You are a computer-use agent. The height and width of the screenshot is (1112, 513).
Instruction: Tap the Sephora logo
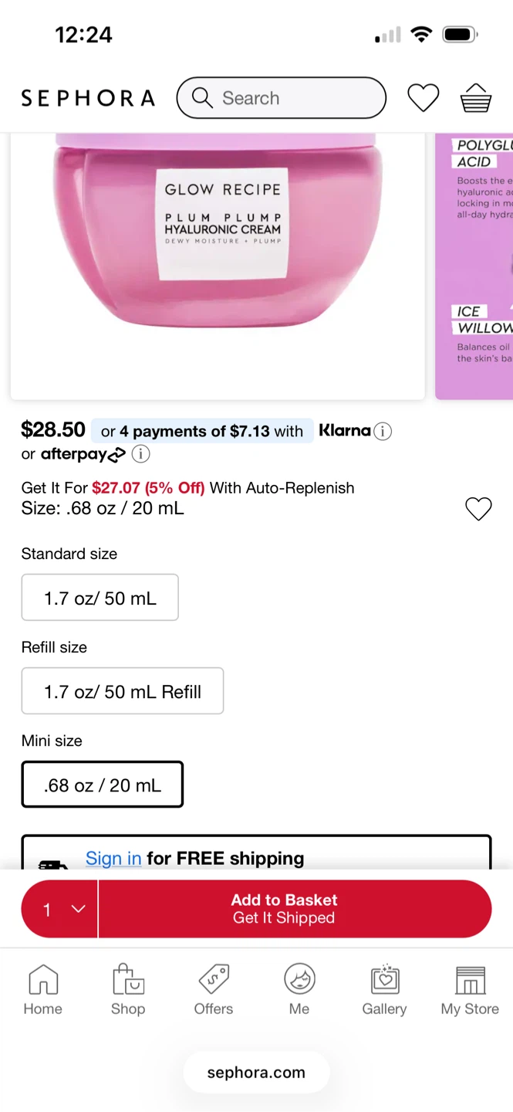[x=88, y=98]
